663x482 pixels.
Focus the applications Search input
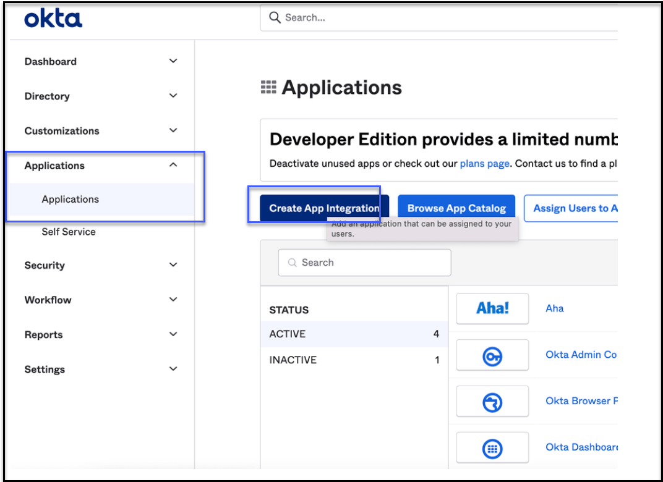point(364,263)
